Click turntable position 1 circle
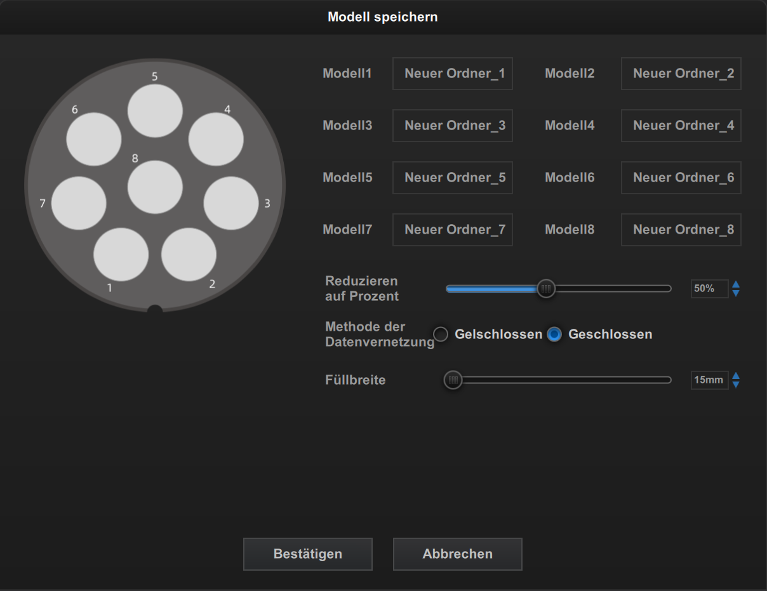 tap(121, 255)
